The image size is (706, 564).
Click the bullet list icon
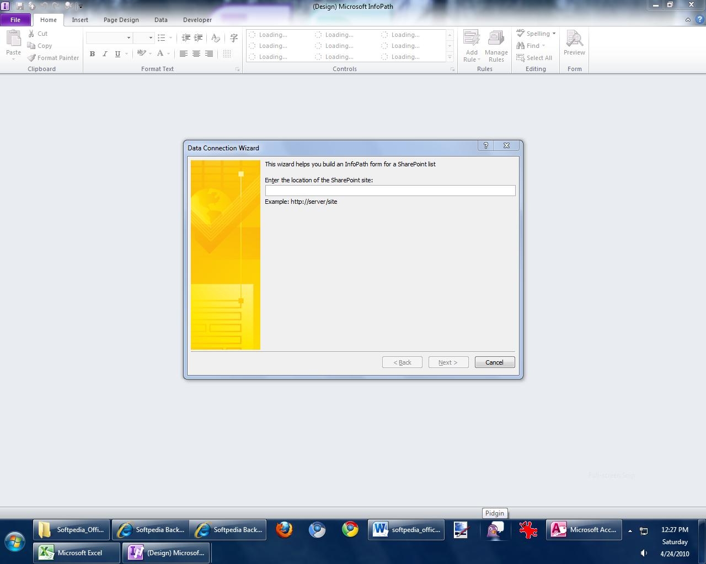click(x=161, y=38)
